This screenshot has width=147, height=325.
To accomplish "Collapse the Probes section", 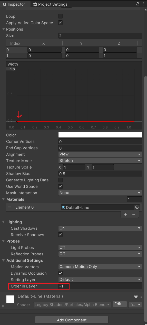I will click(x=4, y=241).
